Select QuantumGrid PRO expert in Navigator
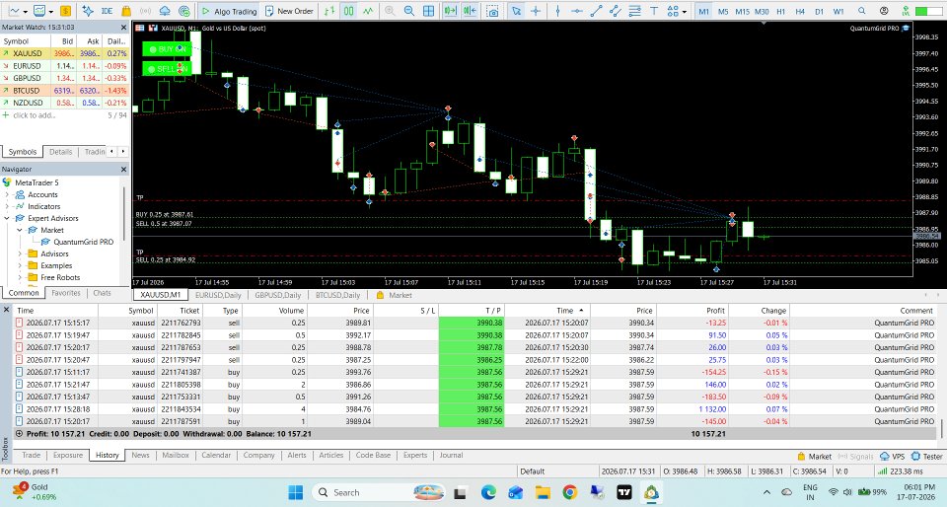The width and height of the screenshot is (947, 507). click(83, 242)
